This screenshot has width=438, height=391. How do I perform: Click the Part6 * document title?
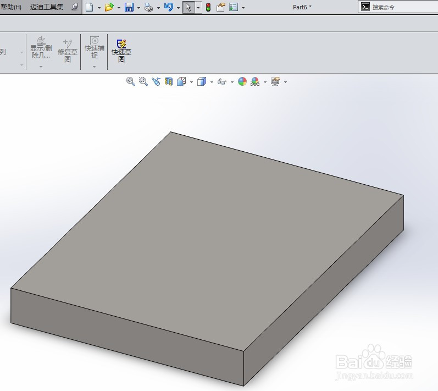pos(302,7)
